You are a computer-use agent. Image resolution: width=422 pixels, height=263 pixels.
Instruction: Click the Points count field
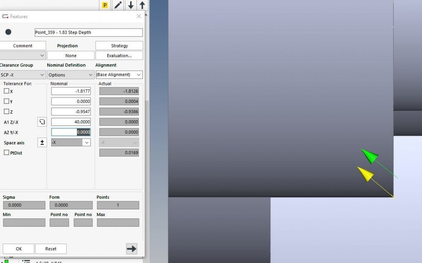(118, 205)
